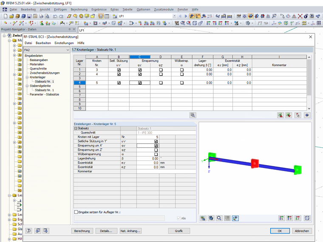Viewport: 323px width, 242px height.
Task: Toggle Einspannung φZ for Lager row 1
Action: tap(161, 70)
